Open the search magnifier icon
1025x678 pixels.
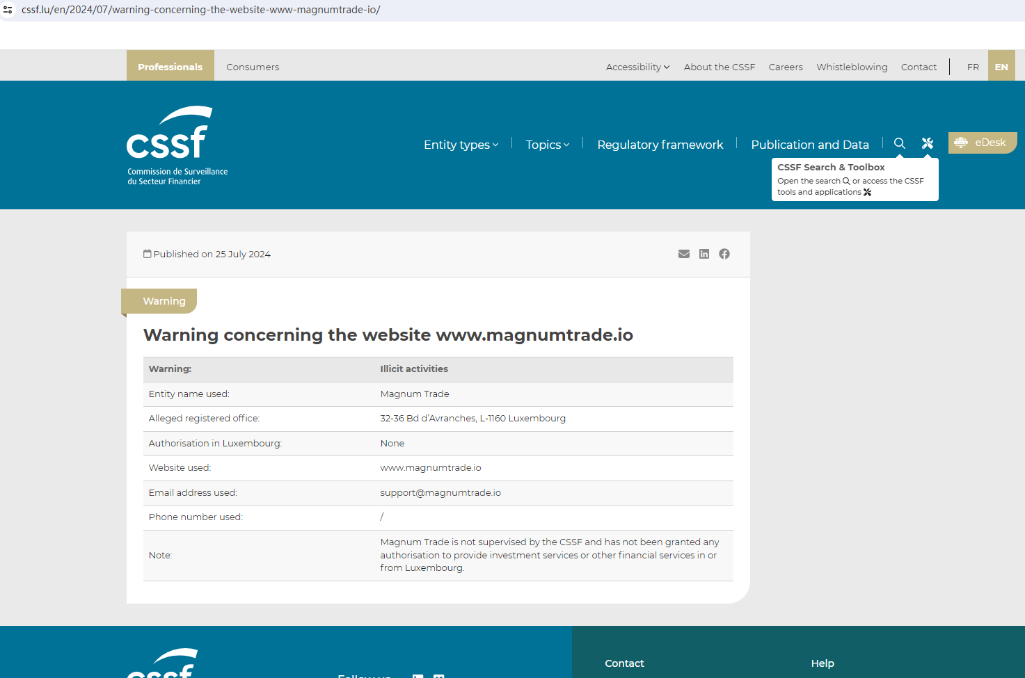pyautogui.click(x=900, y=143)
